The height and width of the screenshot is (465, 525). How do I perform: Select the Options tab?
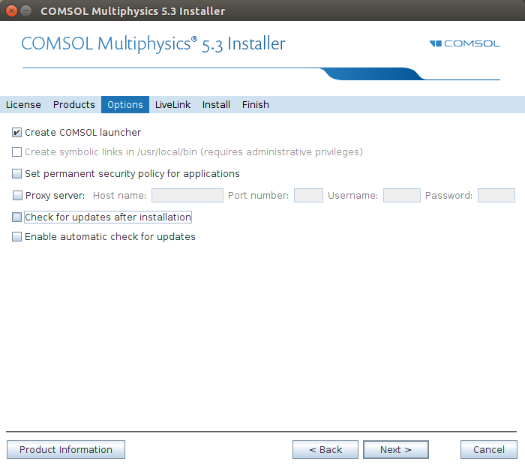tap(125, 105)
